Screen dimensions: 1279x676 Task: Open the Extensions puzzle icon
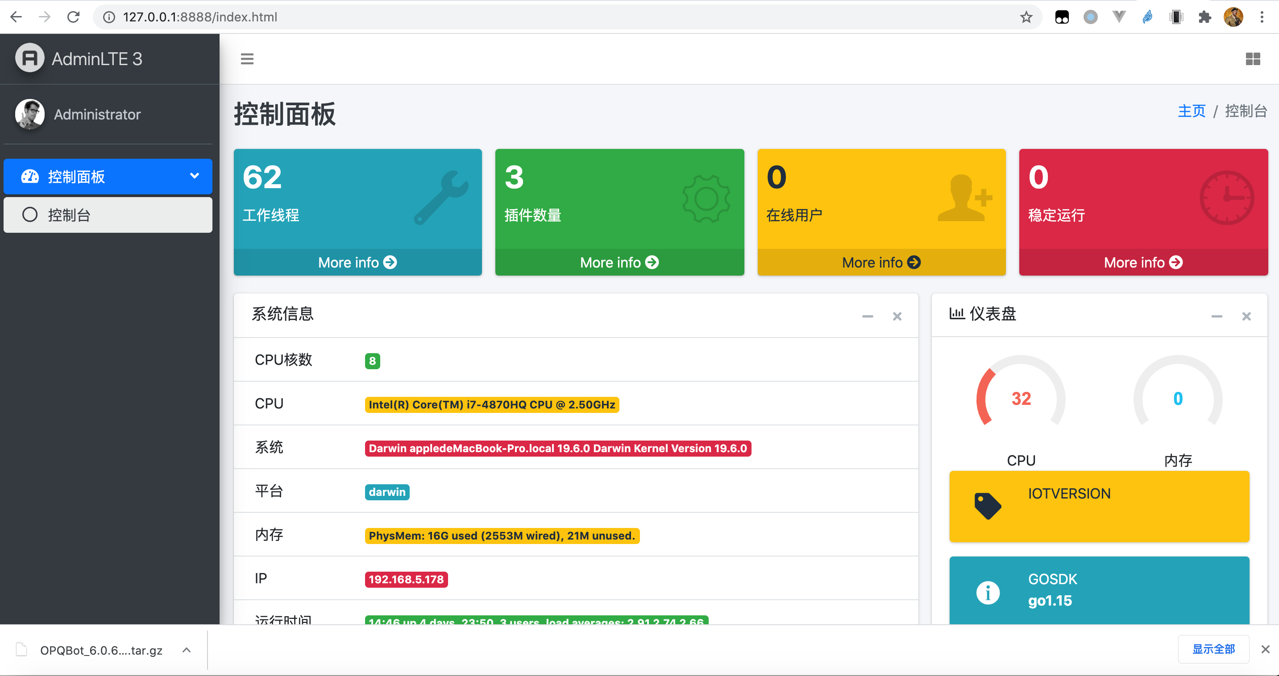pos(1205,17)
